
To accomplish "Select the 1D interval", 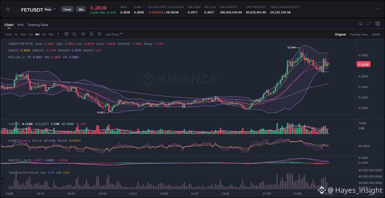I will pos(44,35).
